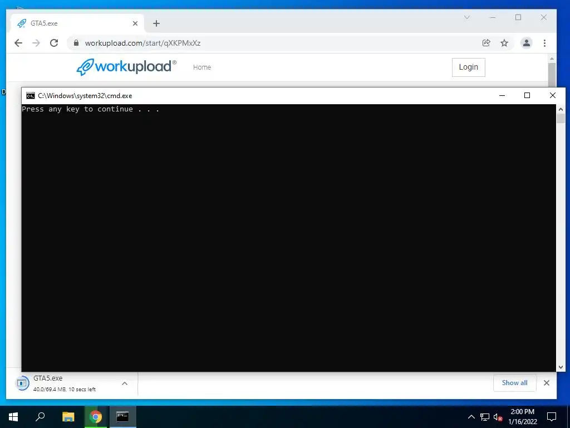Image resolution: width=570 pixels, height=428 pixels.
Task: Click cmd scrollbar down arrow
Action: coord(561,367)
